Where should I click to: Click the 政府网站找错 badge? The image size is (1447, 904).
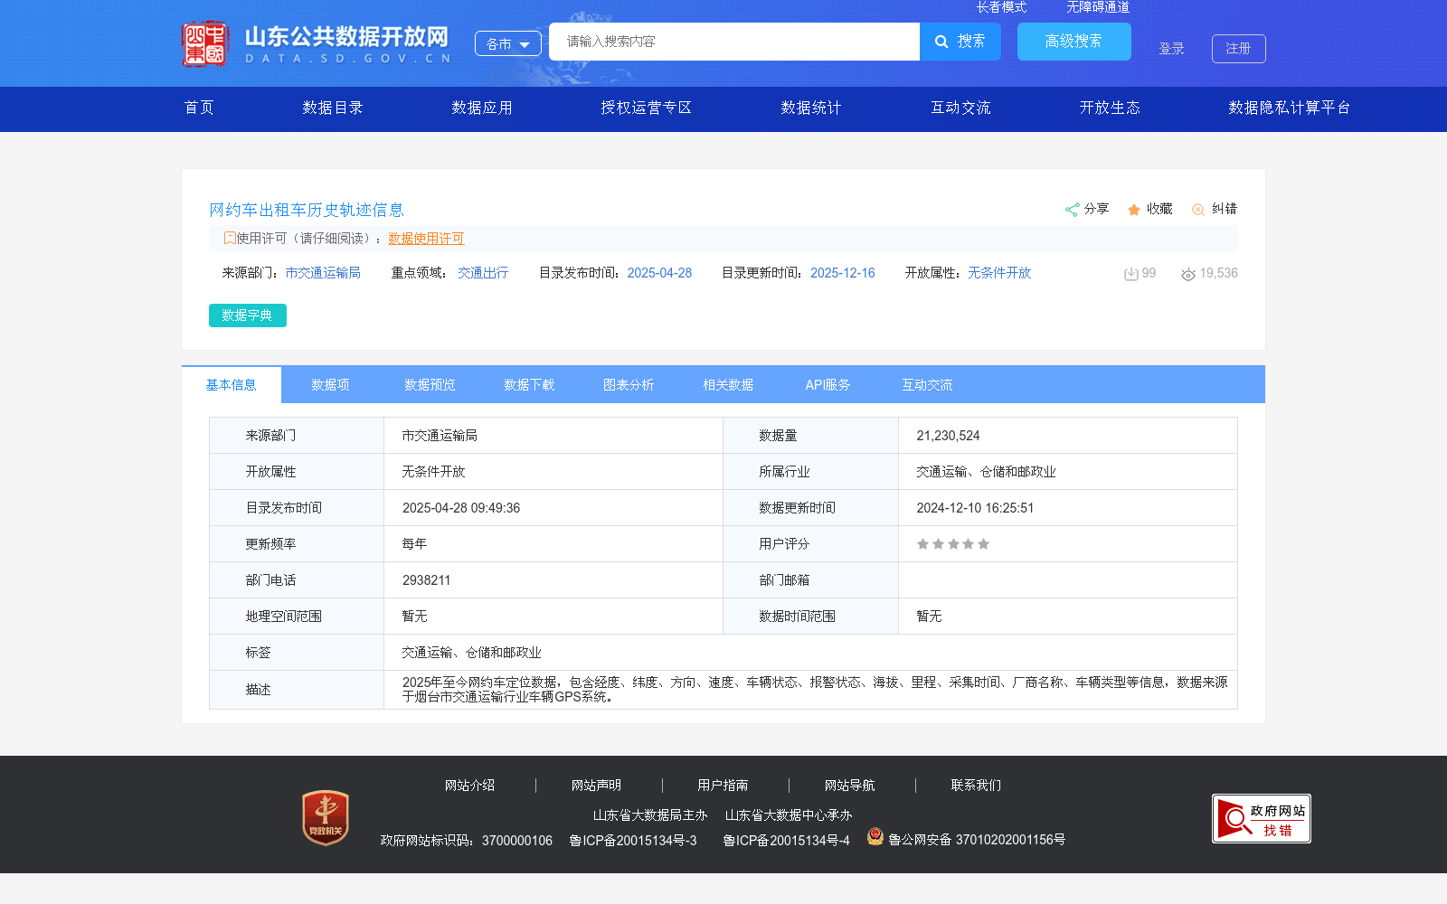[1262, 818]
